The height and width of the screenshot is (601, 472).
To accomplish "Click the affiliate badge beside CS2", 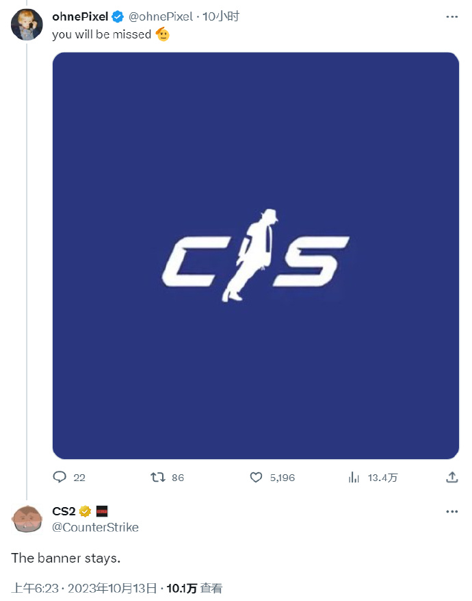I will tap(102, 511).
